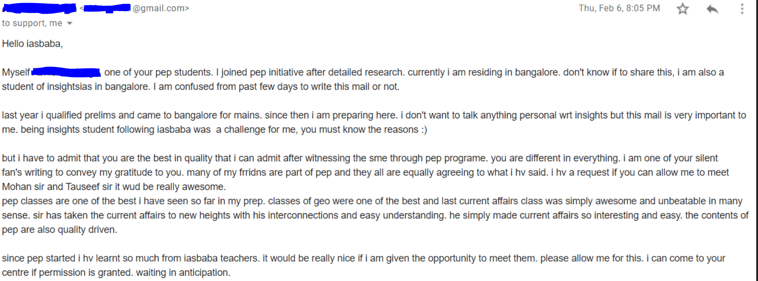The height and width of the screenshot is (281, 758).
Task: Select the sender's redacted name in header
Action: tap(39, 8)
